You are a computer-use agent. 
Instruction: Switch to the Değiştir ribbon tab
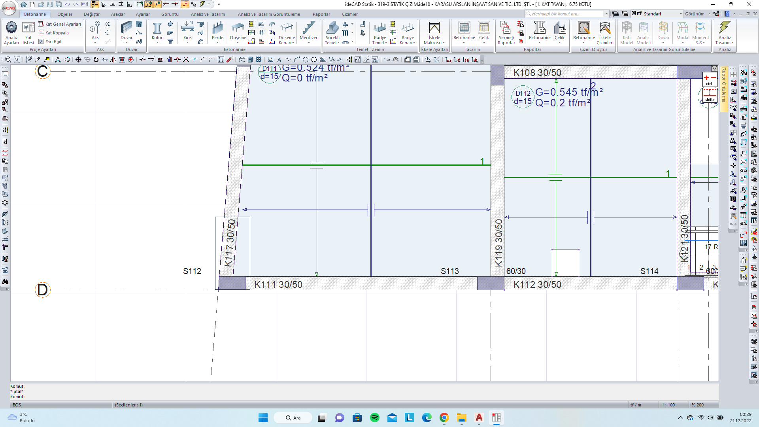coord(92,14)
